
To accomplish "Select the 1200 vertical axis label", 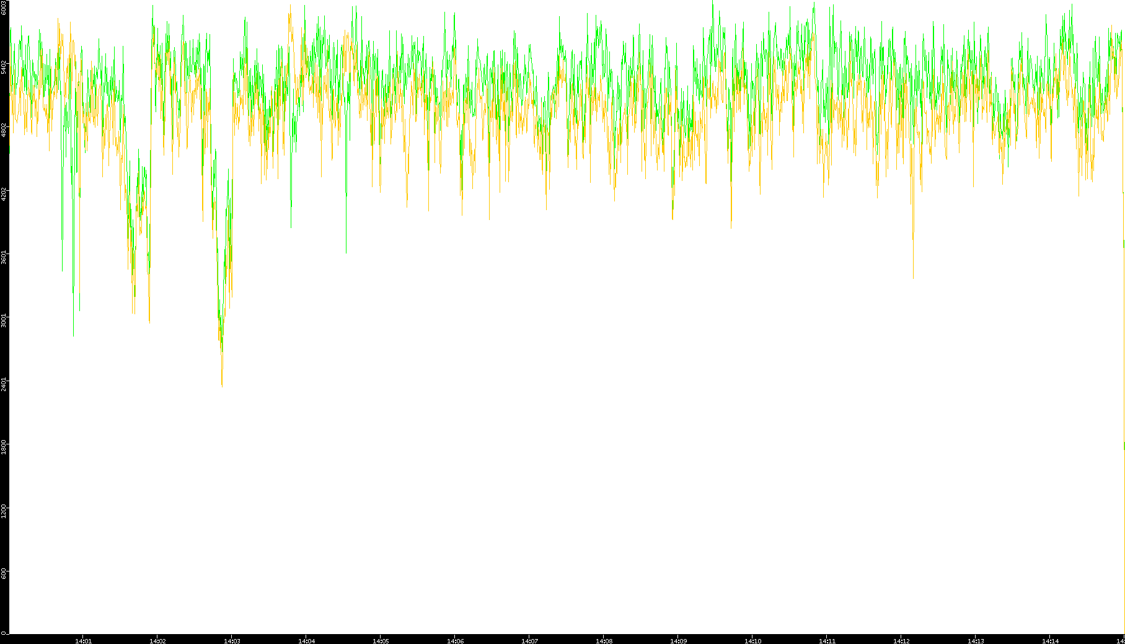I will [x=4, y=511].
